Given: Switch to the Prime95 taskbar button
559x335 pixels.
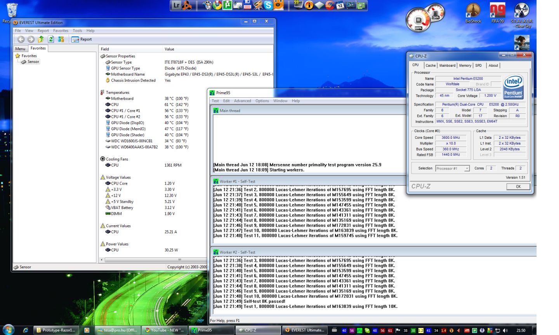Looking at the screenshot, I should [212, 330].
